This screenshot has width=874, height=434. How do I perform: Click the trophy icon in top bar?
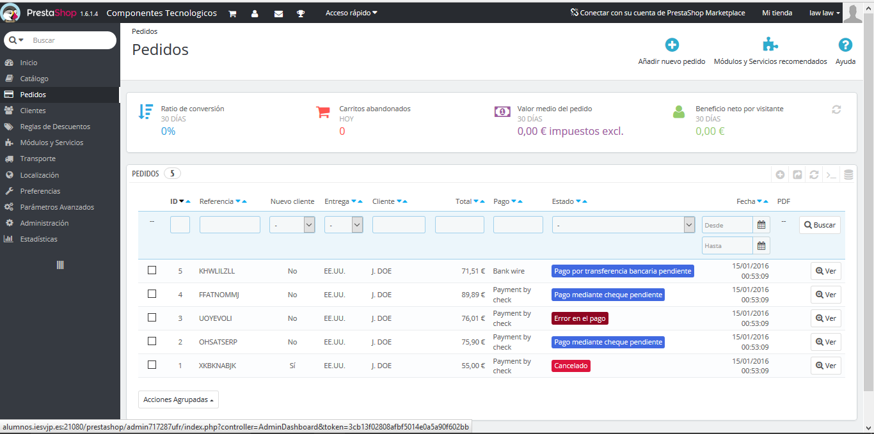pyautogui.click(x=301, y=13)
